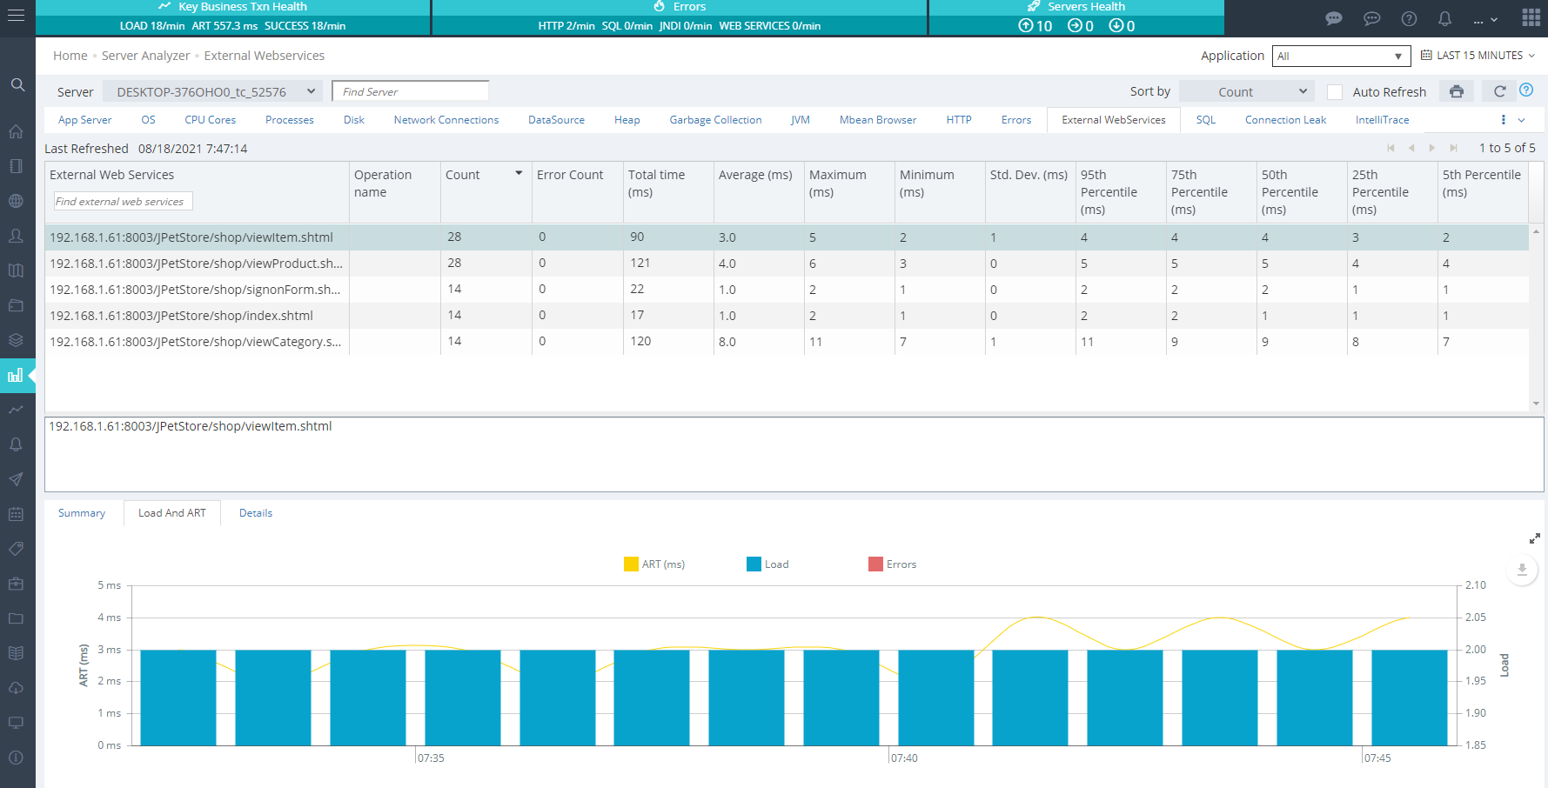Click the download chart icon
Image resolution: width=1548 pixels, height=788 pixels.
(x=1522, y=571)
